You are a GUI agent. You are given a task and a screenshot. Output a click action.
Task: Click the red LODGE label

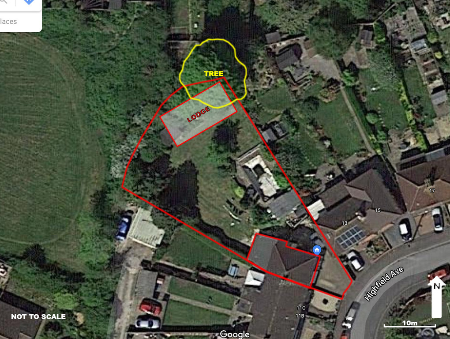[199, 114]
